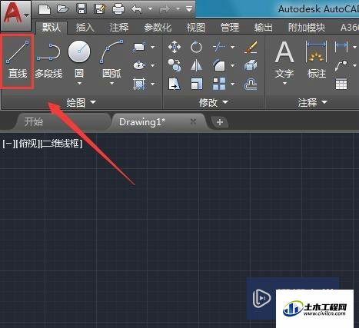Open the Ellipse tool dropdown arrow
The width and height of the screenshot is (359, 328).
(153, 66)
